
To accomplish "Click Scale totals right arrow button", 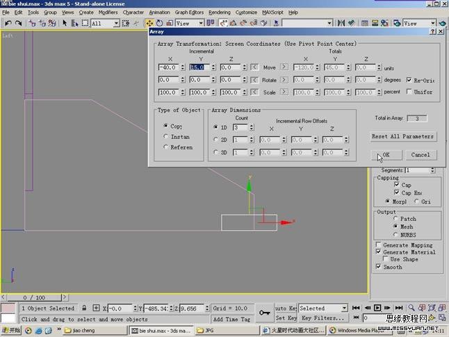I will pos(284,92).
